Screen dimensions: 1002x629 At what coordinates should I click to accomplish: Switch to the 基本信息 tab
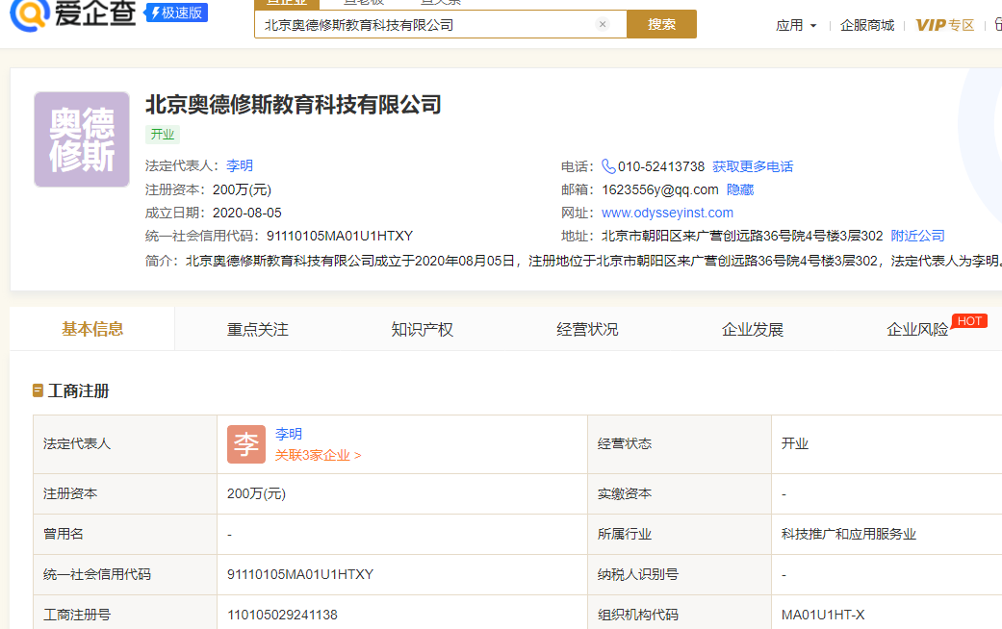click(x=92, y=329)
